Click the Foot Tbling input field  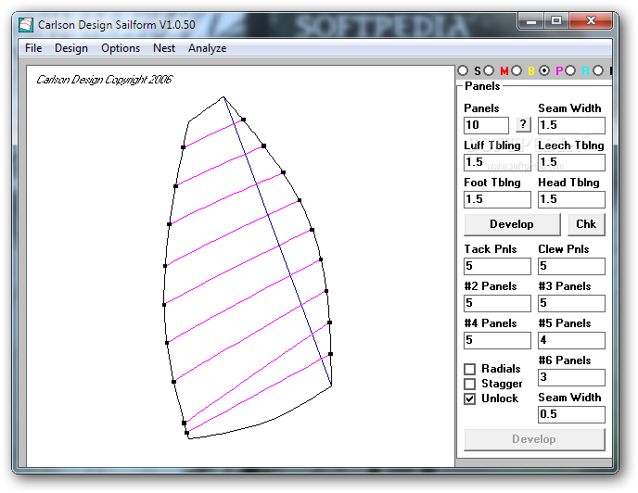497,199
